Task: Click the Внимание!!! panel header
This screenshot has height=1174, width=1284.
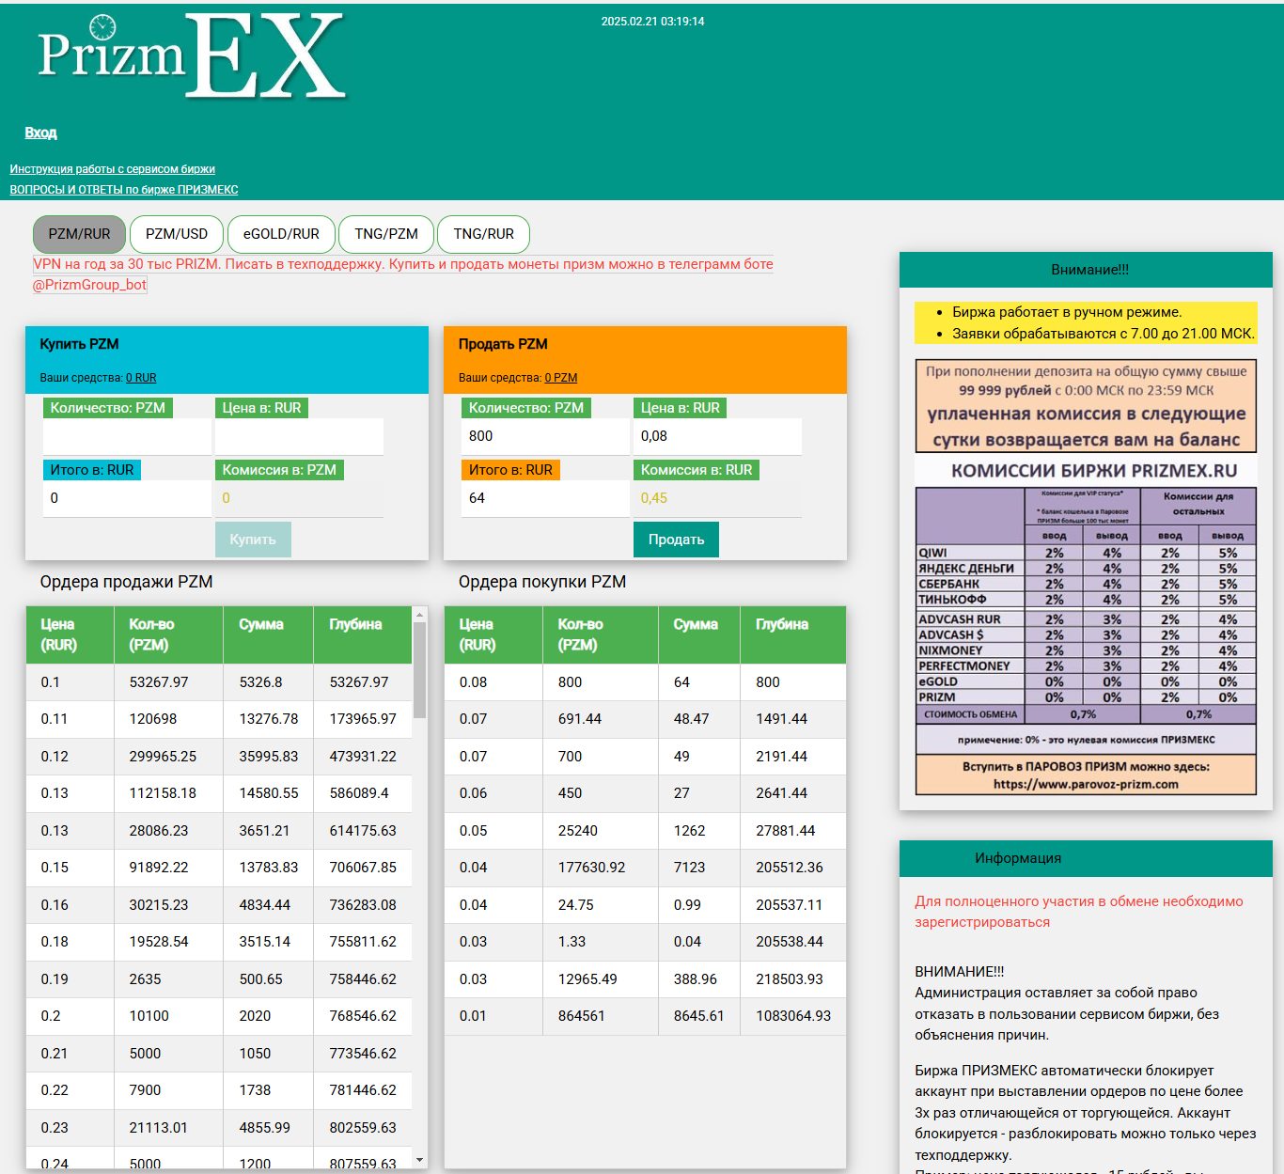Action: (1086, 270)
